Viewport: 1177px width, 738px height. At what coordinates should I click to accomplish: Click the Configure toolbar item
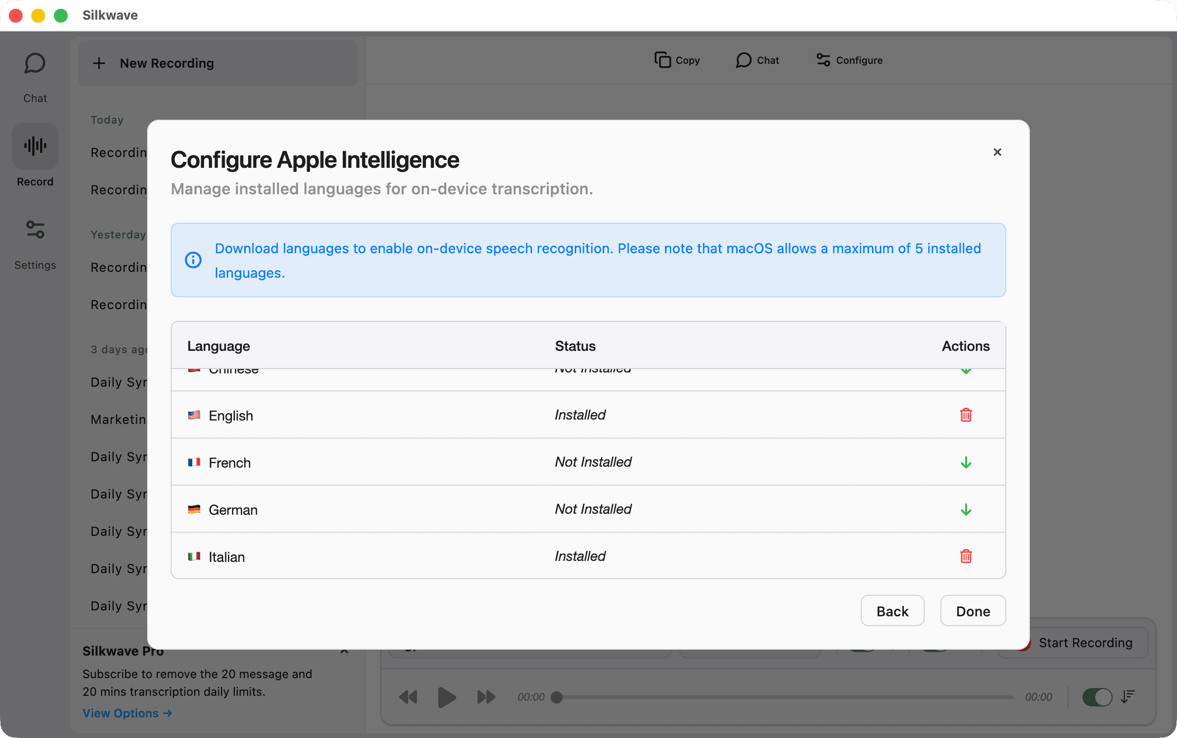click(x=849, y=60)
